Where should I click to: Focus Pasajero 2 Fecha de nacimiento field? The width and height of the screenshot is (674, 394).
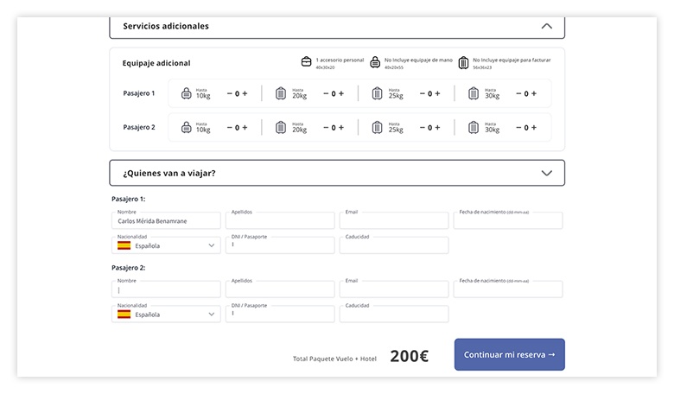click(x=508, y=289)
